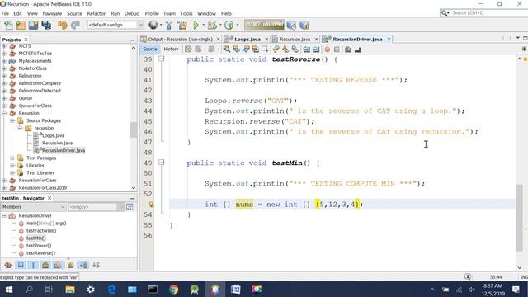This screenshot has height=297, width=528.
Task: Close the Projects panel tab
Action: (26, 40)
